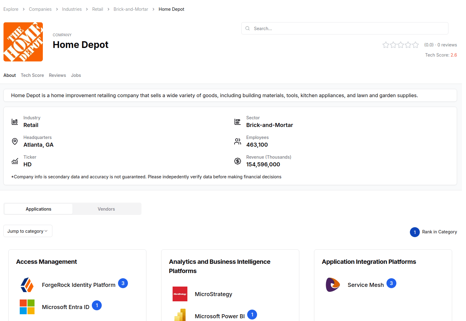Screen dimensions: 466x321
Task: Click the 154,596,000 revenue value
Action: click(x=263, y=164)
